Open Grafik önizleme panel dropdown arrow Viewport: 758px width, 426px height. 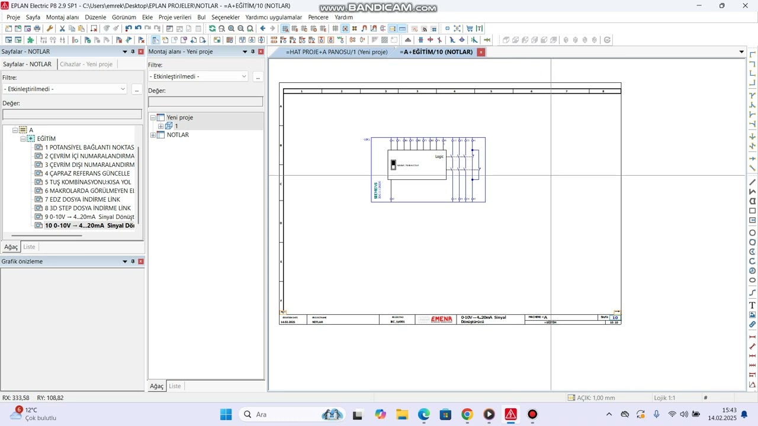click(x=125, y=262)
